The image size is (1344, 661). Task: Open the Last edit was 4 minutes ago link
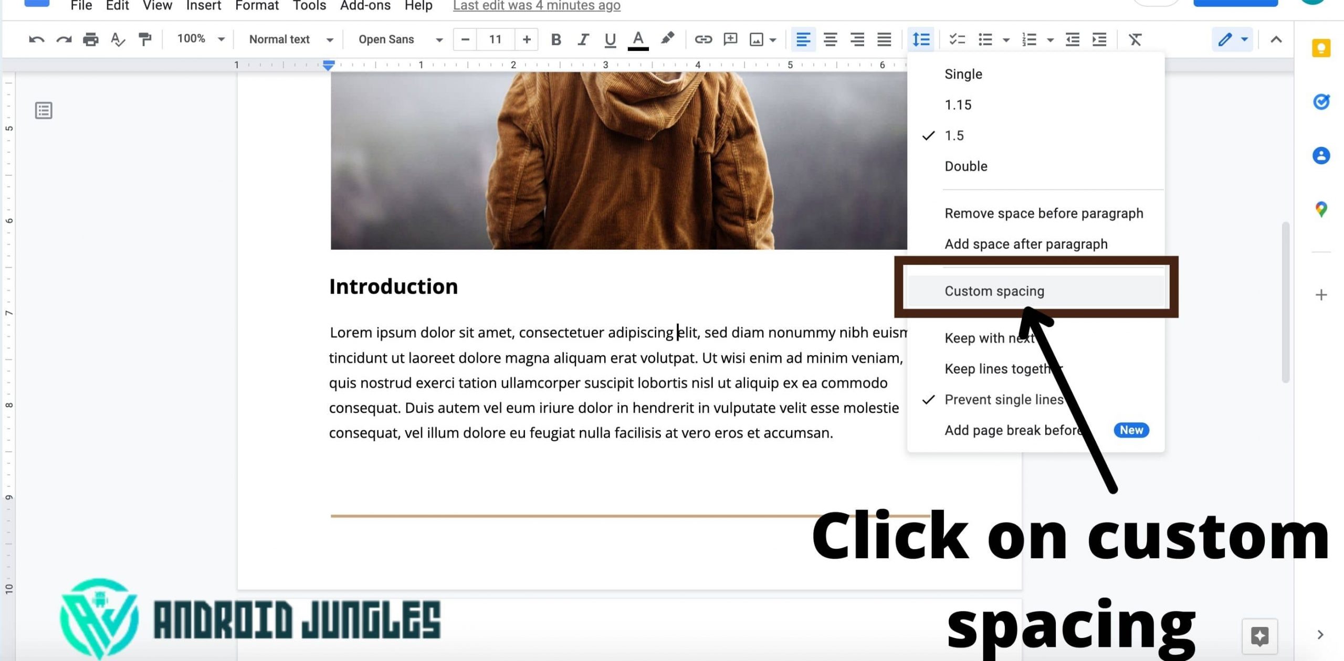537,6
